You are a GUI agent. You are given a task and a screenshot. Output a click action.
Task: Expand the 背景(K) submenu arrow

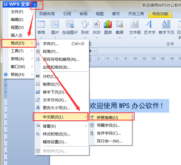(x=86, y=126)
